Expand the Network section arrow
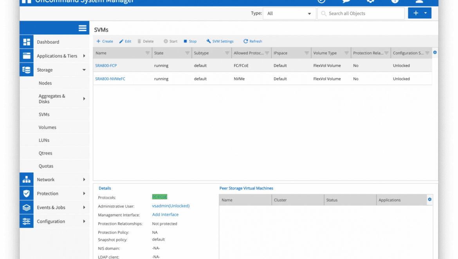This screenshot has width=458, height=259. click(84, 179)
